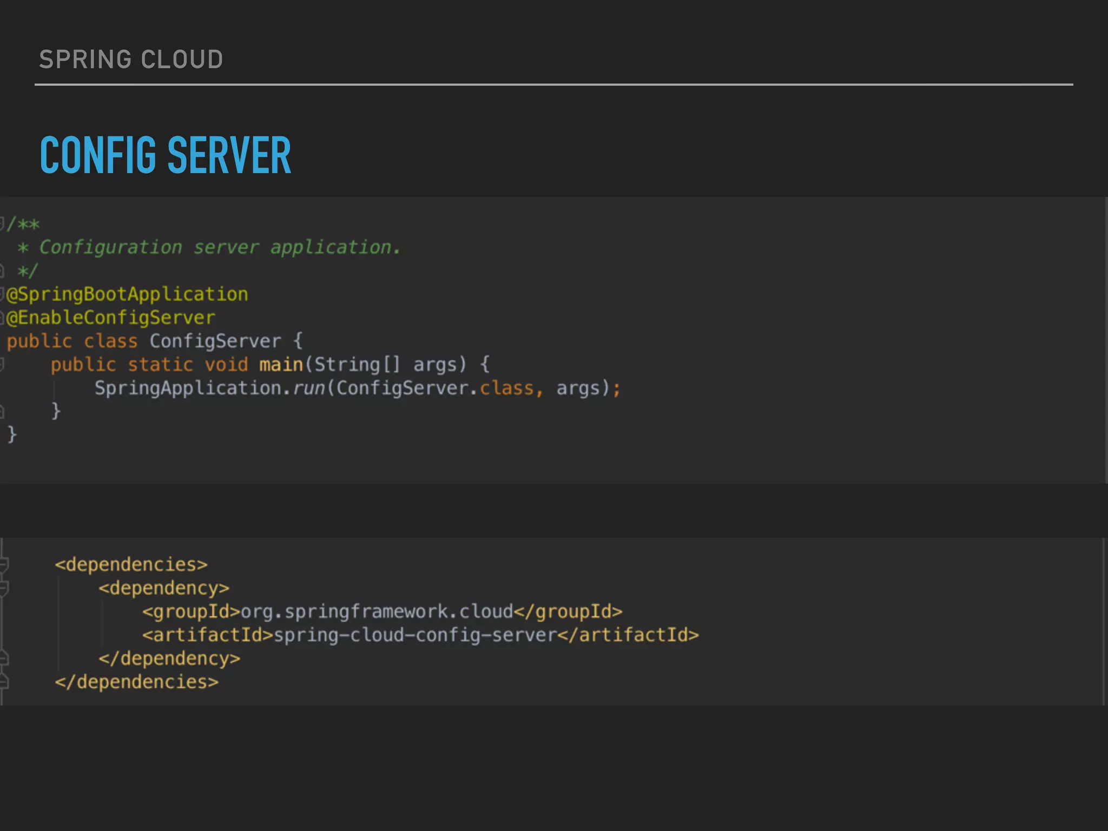Collapse fold marker beside @SpringBootApplication annotation
The width and height of the screenshot is (1108, 831).
[x=2, y=294]
